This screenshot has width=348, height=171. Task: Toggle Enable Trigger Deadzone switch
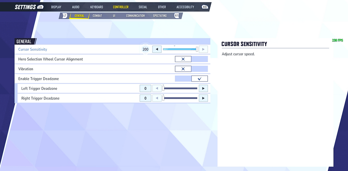191,79
